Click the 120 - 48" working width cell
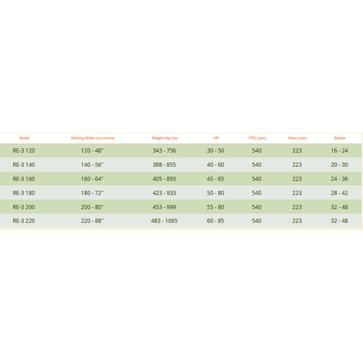Viewport: 363px width, 363px height. [92, 151]
